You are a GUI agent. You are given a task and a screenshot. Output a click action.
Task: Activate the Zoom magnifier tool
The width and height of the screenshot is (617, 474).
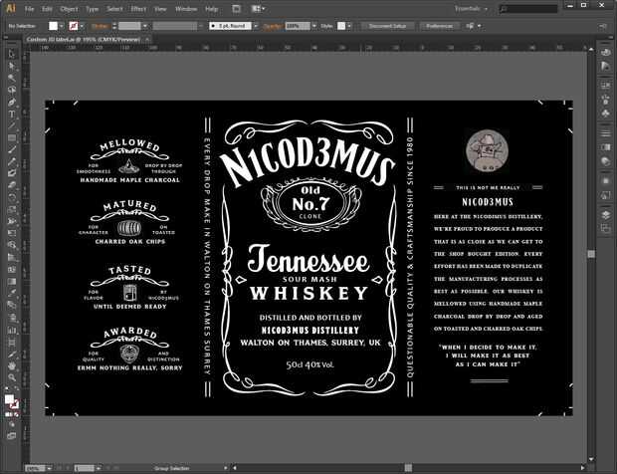[12, 377]
